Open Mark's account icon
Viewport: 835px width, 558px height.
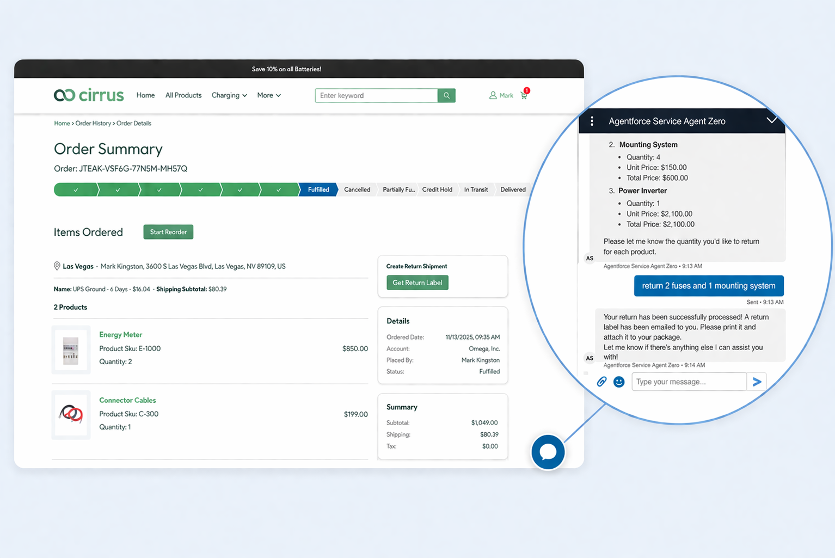coord(493,95)
